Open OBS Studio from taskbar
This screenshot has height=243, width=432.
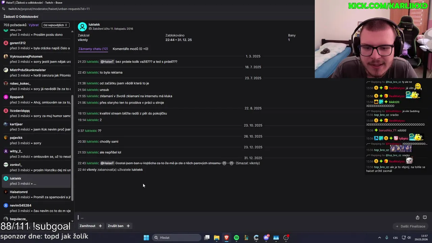(x=286, y=238)
